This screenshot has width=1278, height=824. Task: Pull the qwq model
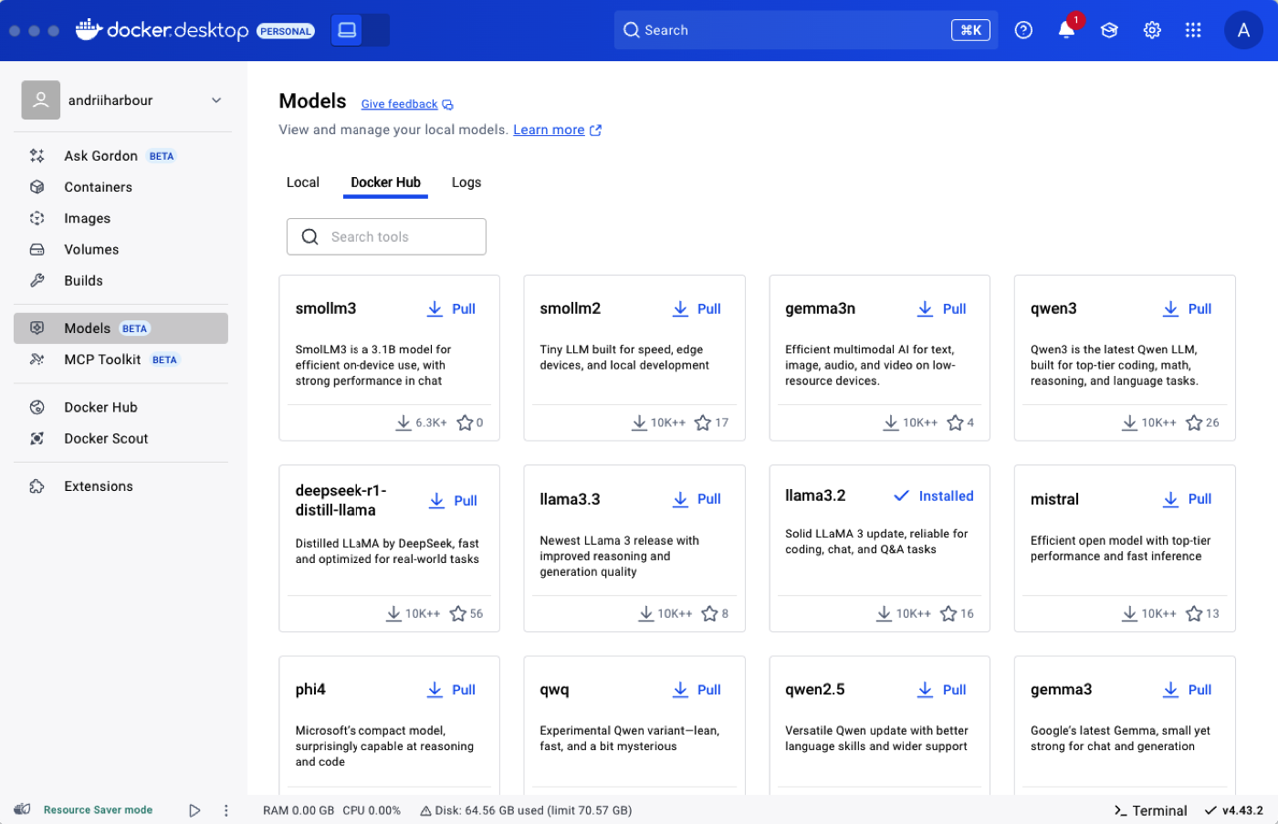coord(697,690)
